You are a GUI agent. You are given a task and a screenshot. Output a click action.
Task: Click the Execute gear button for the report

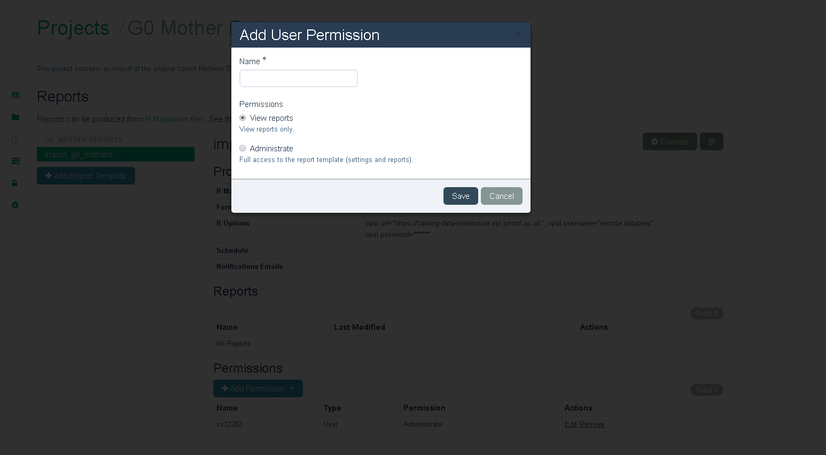pos(669,141)
